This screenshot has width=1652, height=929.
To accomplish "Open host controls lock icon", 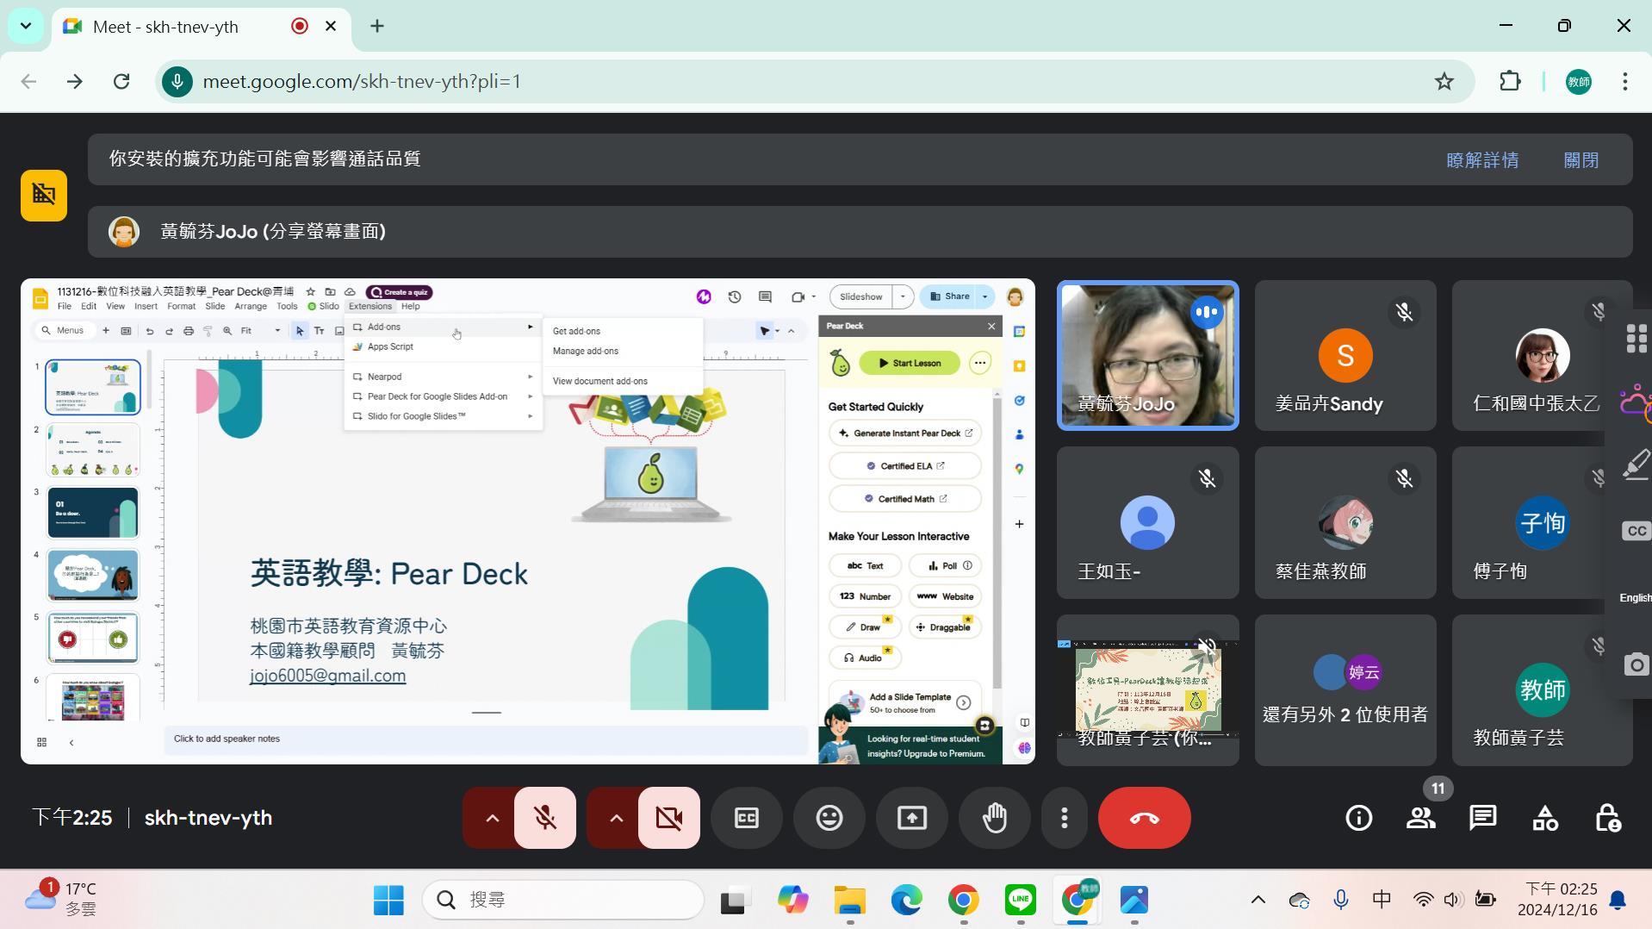I will point(1607,818).
